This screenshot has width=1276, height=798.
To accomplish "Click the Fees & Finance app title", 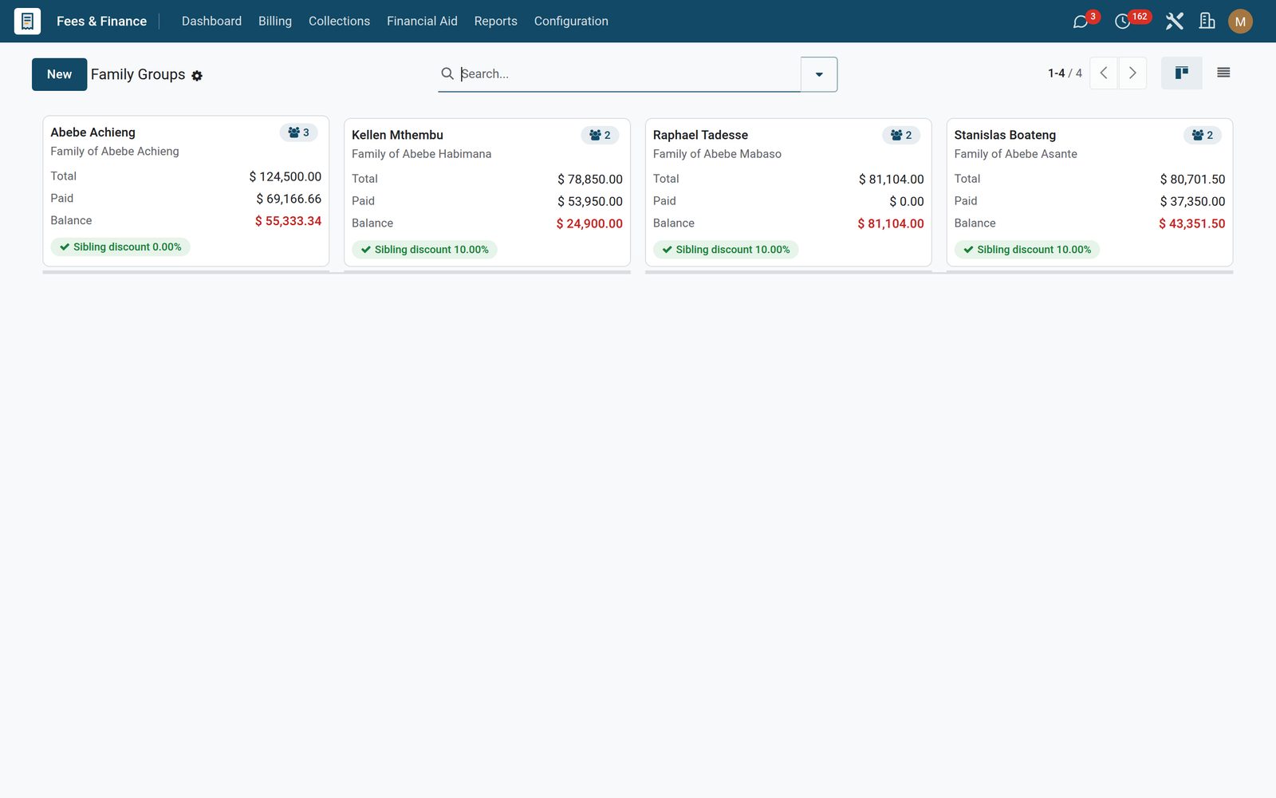I will click(101, 22).
